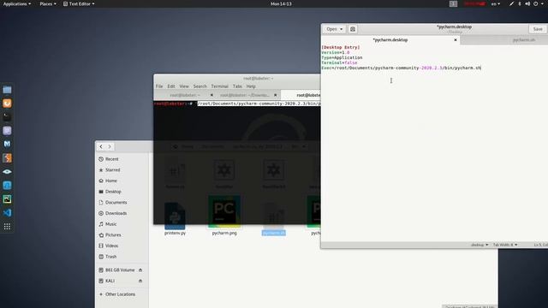Click the [Desktop Entry] line in editor
This screenshot has width=548, height=308.
[x=341, y=47]
